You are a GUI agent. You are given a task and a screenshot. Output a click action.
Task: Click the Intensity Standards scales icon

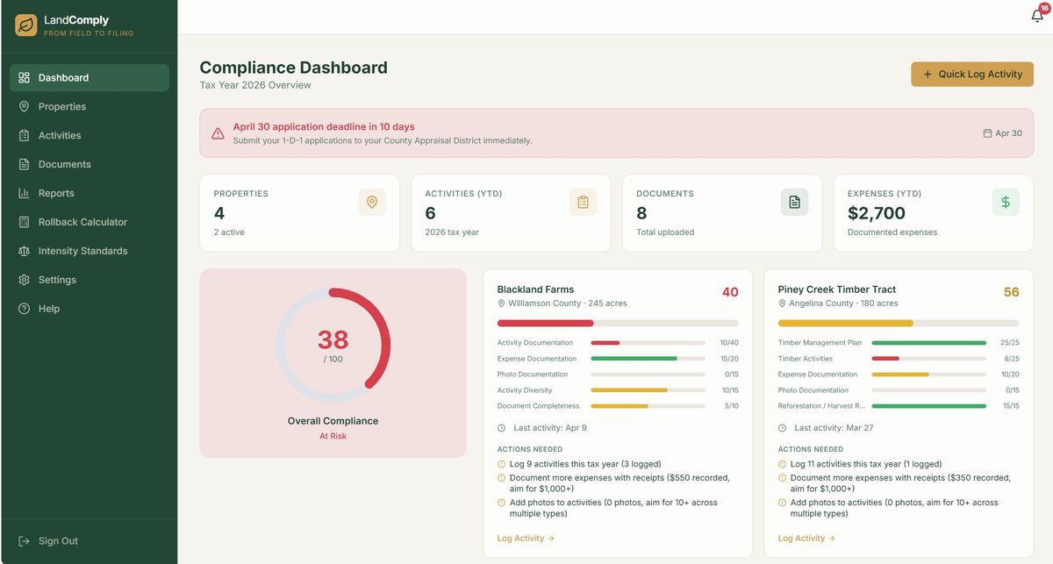point(24,251)
